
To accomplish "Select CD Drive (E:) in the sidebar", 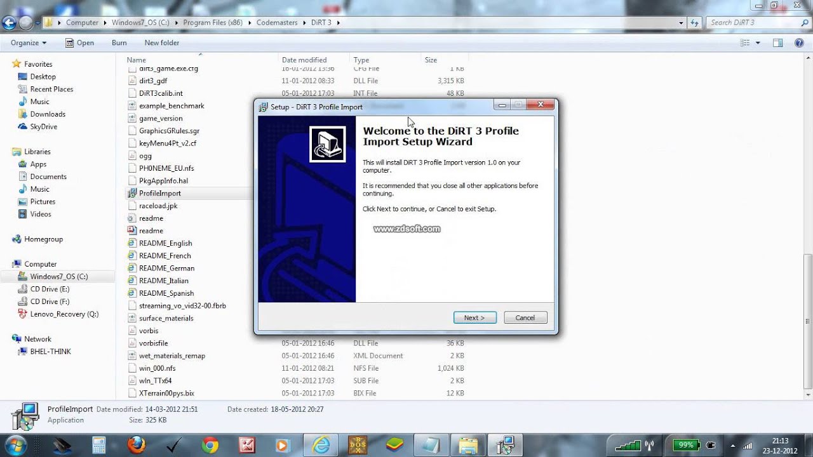I will tap(50, 289).
